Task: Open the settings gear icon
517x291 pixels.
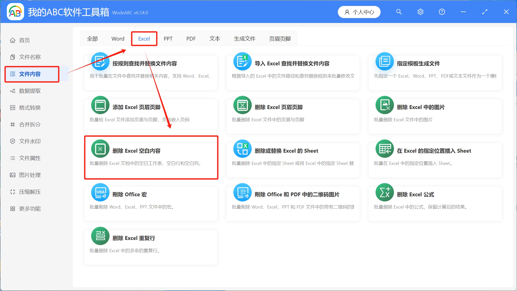Action: point(420,12)
